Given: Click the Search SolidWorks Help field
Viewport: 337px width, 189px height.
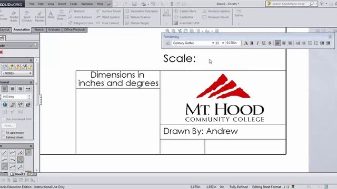Looking at the screenshot, I should pyautogui.click(x=288, y=4).
